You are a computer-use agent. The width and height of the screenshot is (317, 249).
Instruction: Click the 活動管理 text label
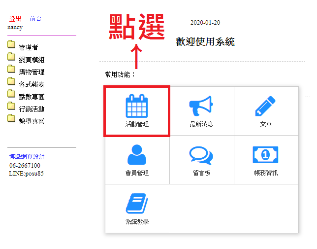137,124
